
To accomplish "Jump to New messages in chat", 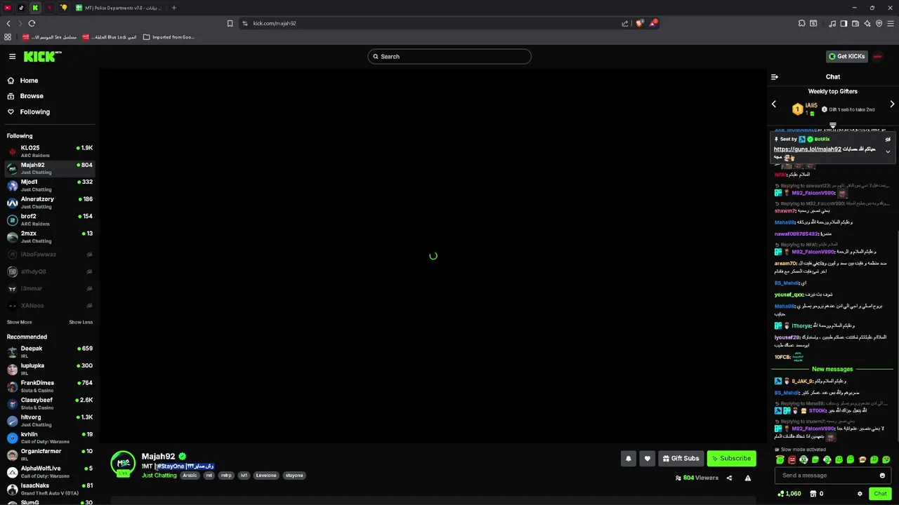I will [832, 369].
